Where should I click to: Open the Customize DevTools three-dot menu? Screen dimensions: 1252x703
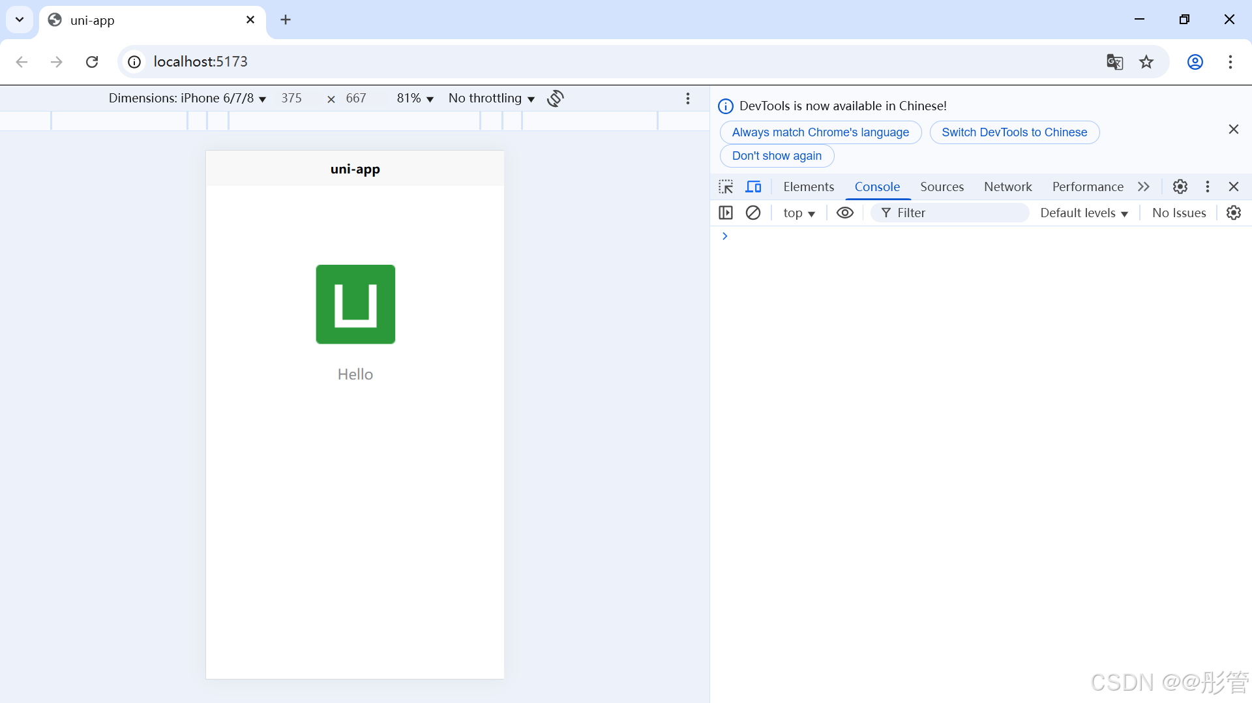coord(1208,187)
